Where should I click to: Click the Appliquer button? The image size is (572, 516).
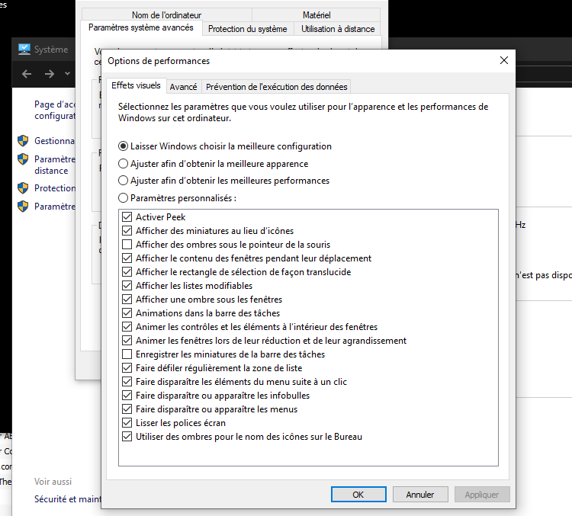(x=482, y=494)
